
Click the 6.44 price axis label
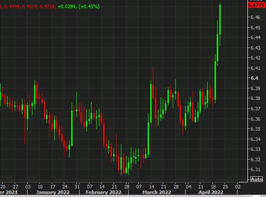(x=255, y=38)
